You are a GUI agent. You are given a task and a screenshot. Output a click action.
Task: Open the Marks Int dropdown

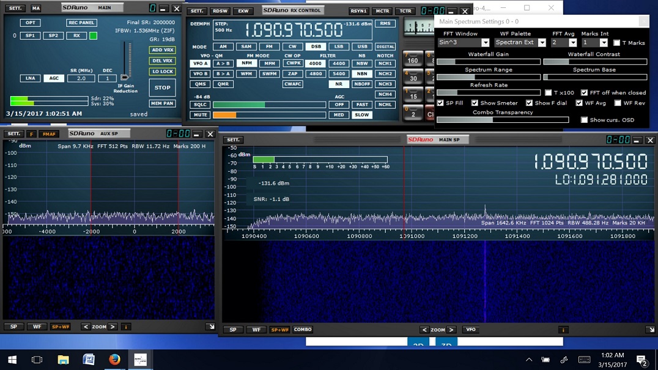pyautogui.click(x=604, y=42)
